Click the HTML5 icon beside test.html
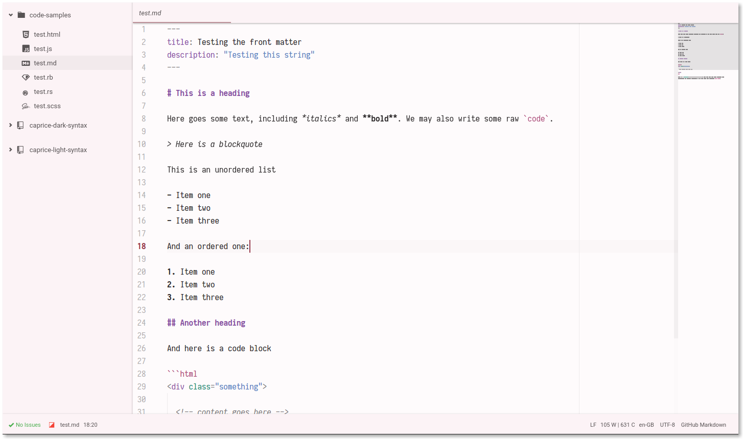743x439 pixels. tap(26, 34)
